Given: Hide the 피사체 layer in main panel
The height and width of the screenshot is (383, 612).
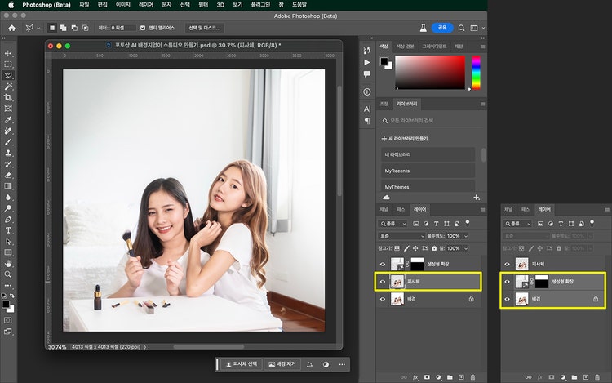Looking at the screenshot, I should coord(384,282).
